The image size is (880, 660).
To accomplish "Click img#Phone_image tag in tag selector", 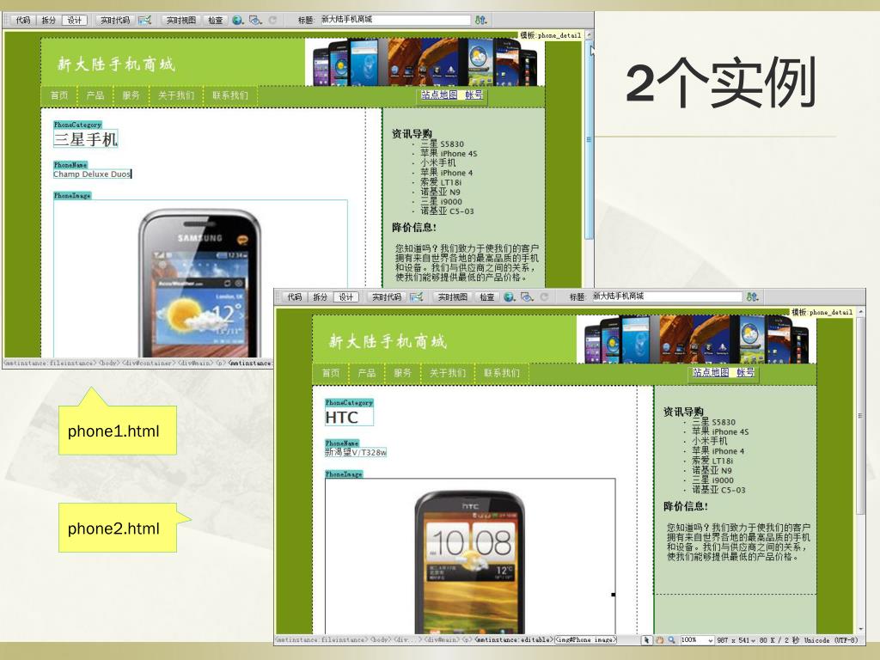I will [x=585, y=639].
